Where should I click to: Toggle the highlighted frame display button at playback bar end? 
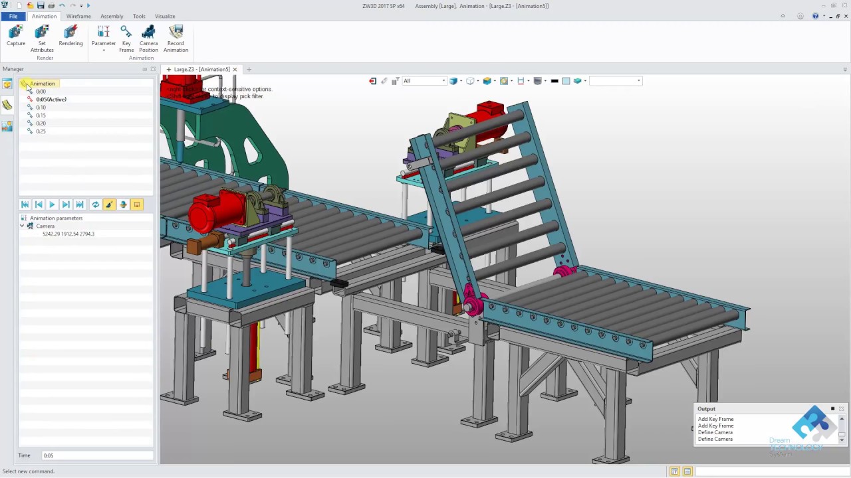click(137, 204)
